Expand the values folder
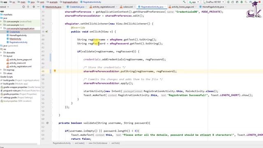 (1, 73)
